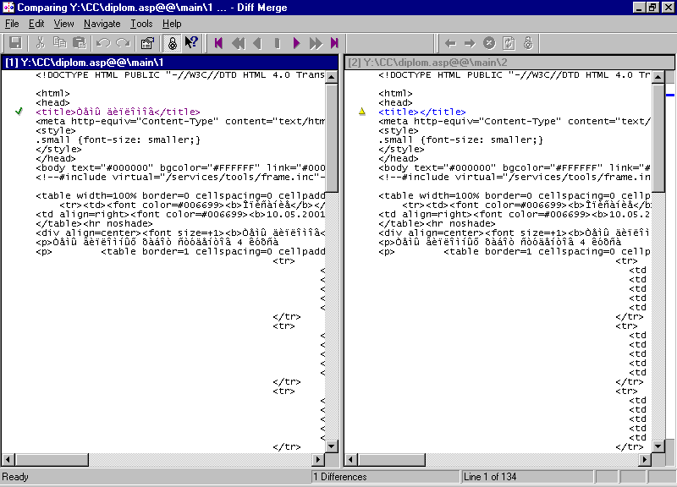Screen dimensions: 677x487
Task: Click the Redo arrow icon
Action: [123, 43]
